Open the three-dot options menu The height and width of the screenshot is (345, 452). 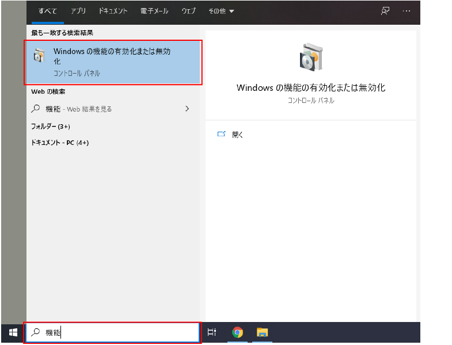[x=407, y=11]
